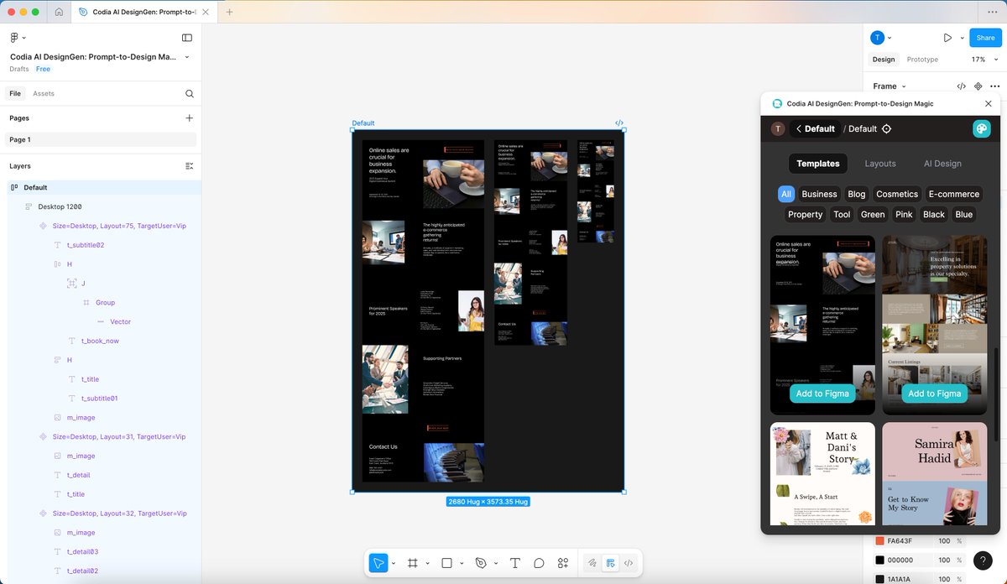Switch to Dev Mode toggle in bottom toolbar

629,563
